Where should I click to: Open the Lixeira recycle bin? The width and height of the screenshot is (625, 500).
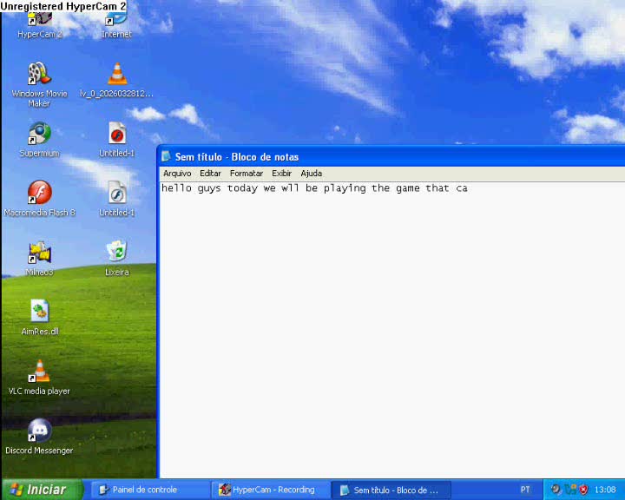tap(116, 253)
